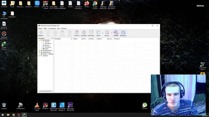The image size is (209, 117).
Task: Open the Вид menu
Action: pyautogui.click(x=58, y=28)
